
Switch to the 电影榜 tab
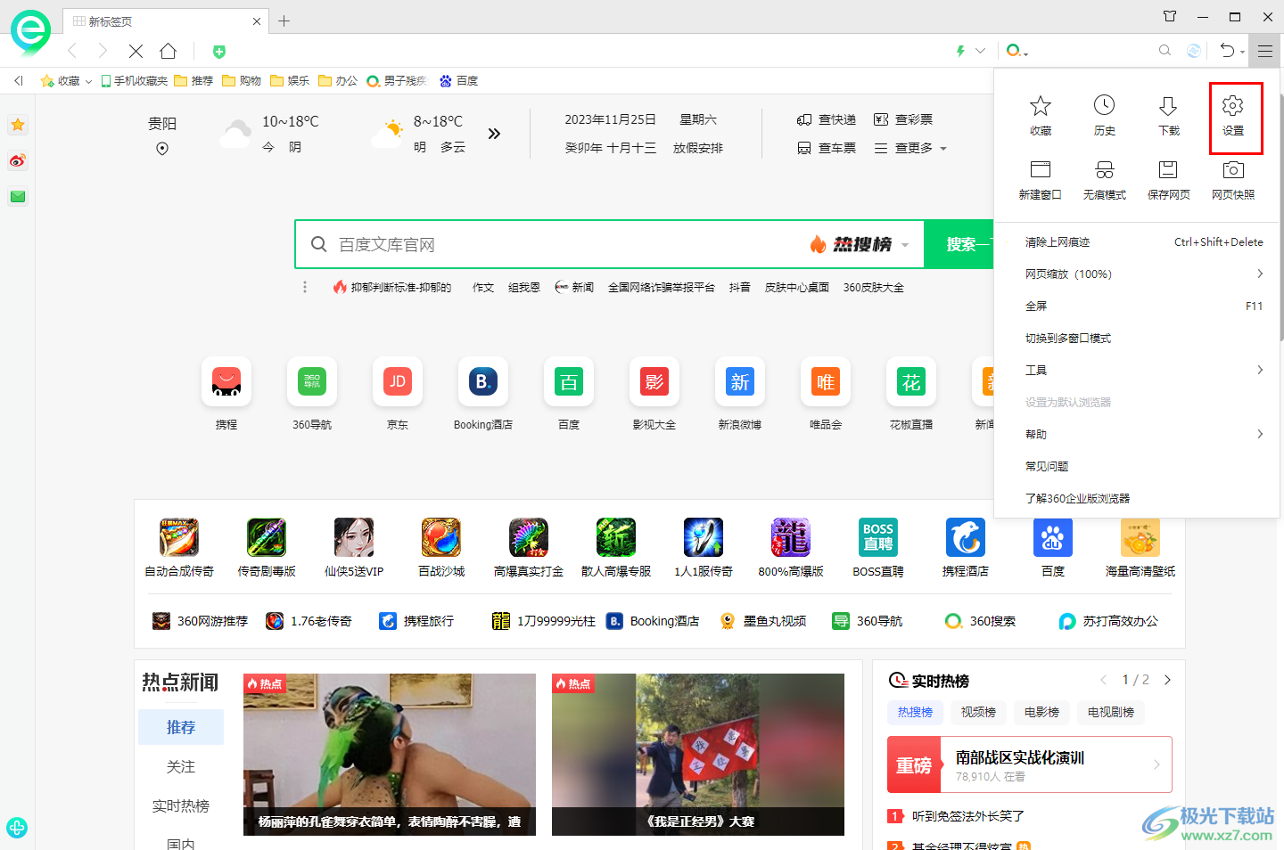(1041, 712)
